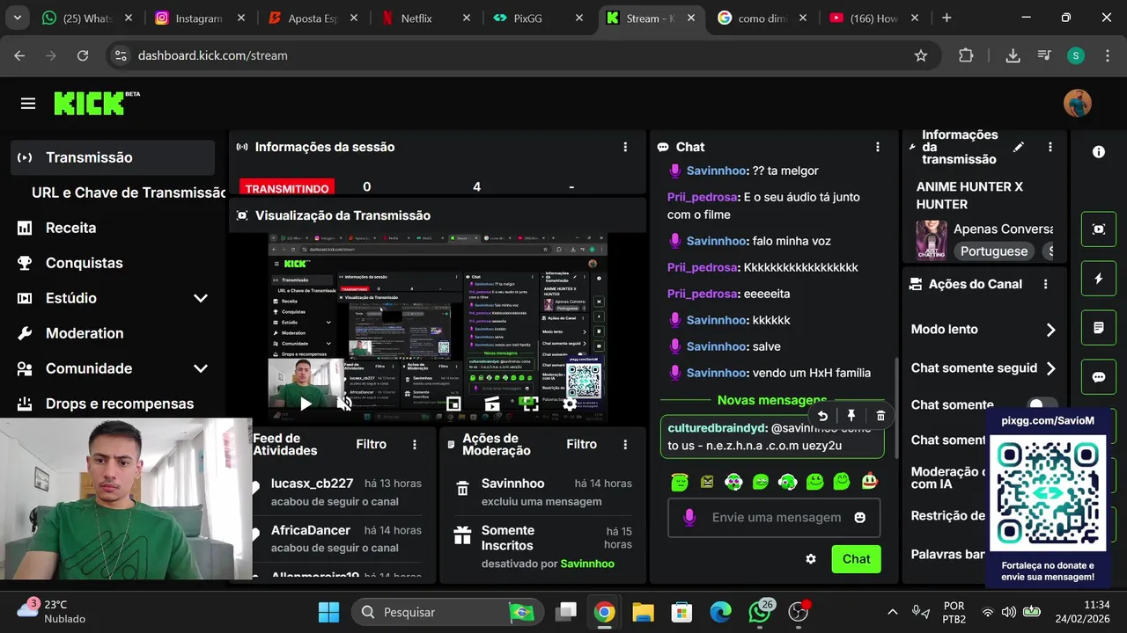
Task: Open the Informações da sessão three-dot menu
Action: [x=625, y=147]
